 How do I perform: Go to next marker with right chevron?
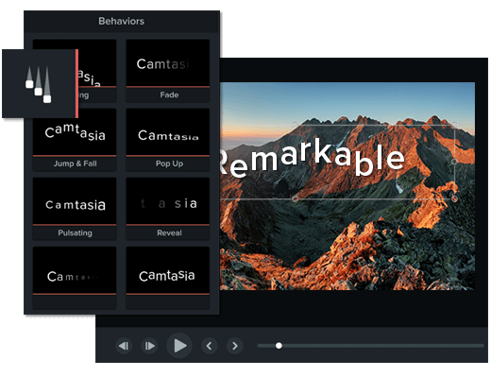[235, 346]
